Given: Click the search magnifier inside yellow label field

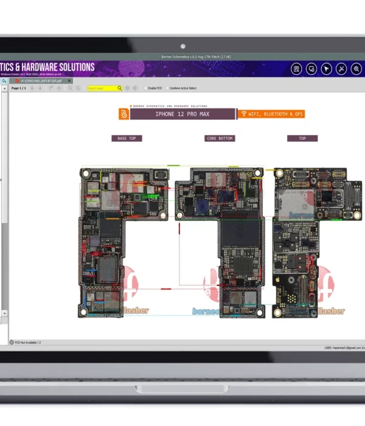Looking at the screenshot, I should coord(119,88).
